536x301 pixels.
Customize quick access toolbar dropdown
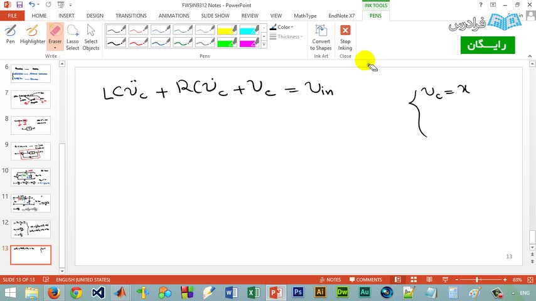coord(70,5)
